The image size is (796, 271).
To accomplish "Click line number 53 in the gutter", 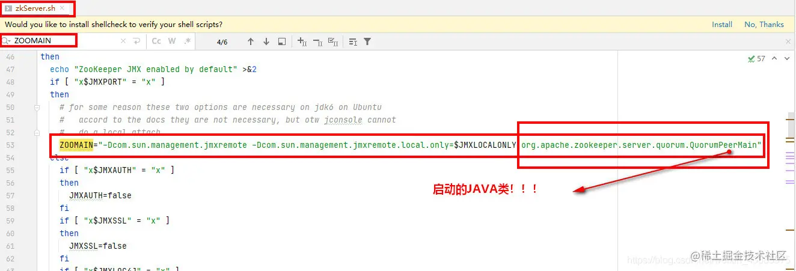I will pos(9,145).
